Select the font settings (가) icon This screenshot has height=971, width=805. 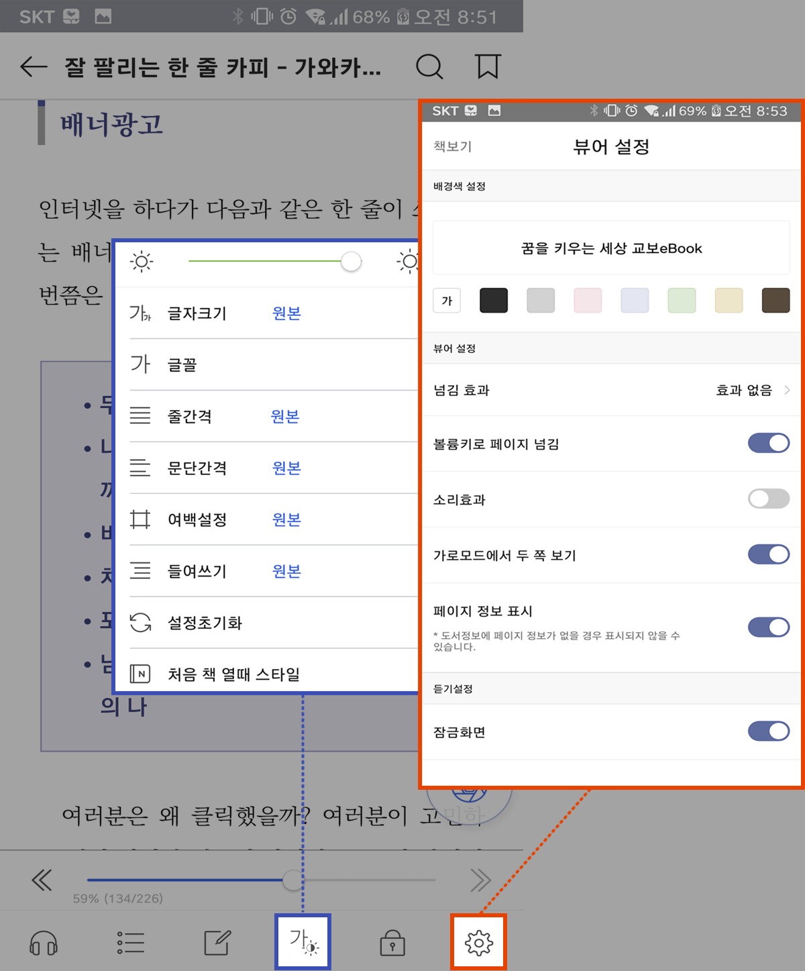pos(302,942)
